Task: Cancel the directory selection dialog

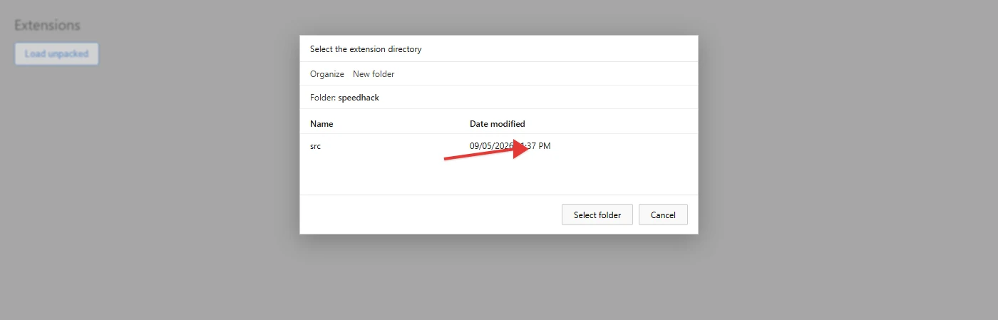Action: click(x=663, y=215)
